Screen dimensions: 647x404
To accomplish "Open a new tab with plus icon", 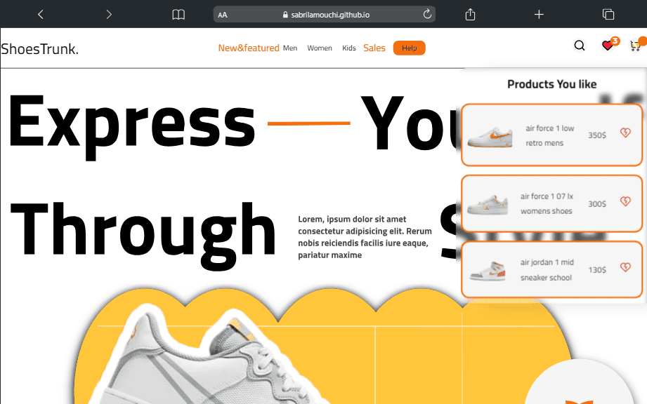I will click(539, 15).
